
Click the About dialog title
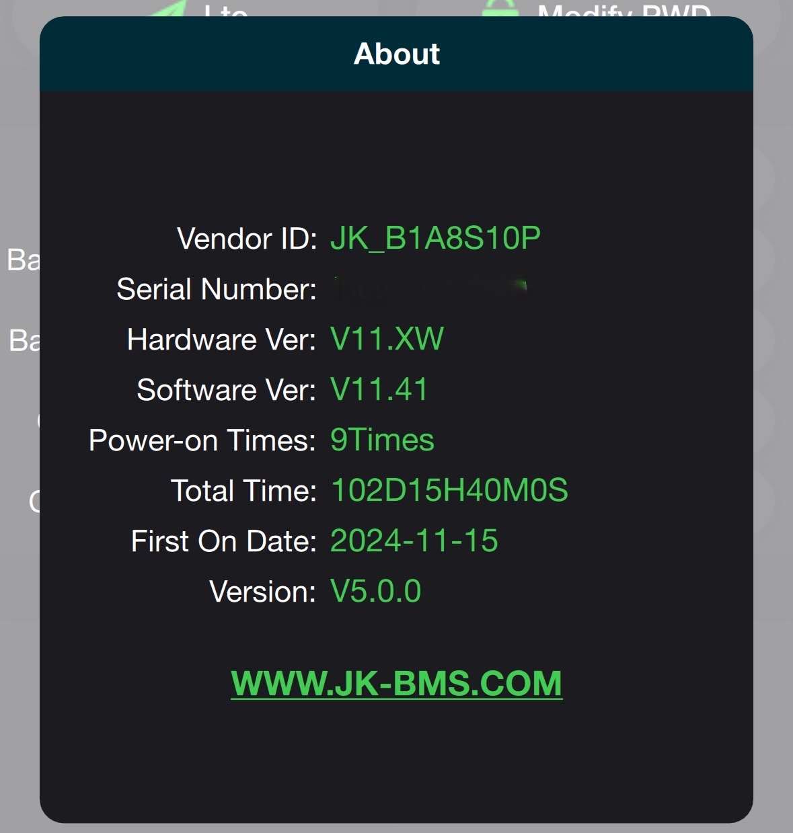pos(396,54)
